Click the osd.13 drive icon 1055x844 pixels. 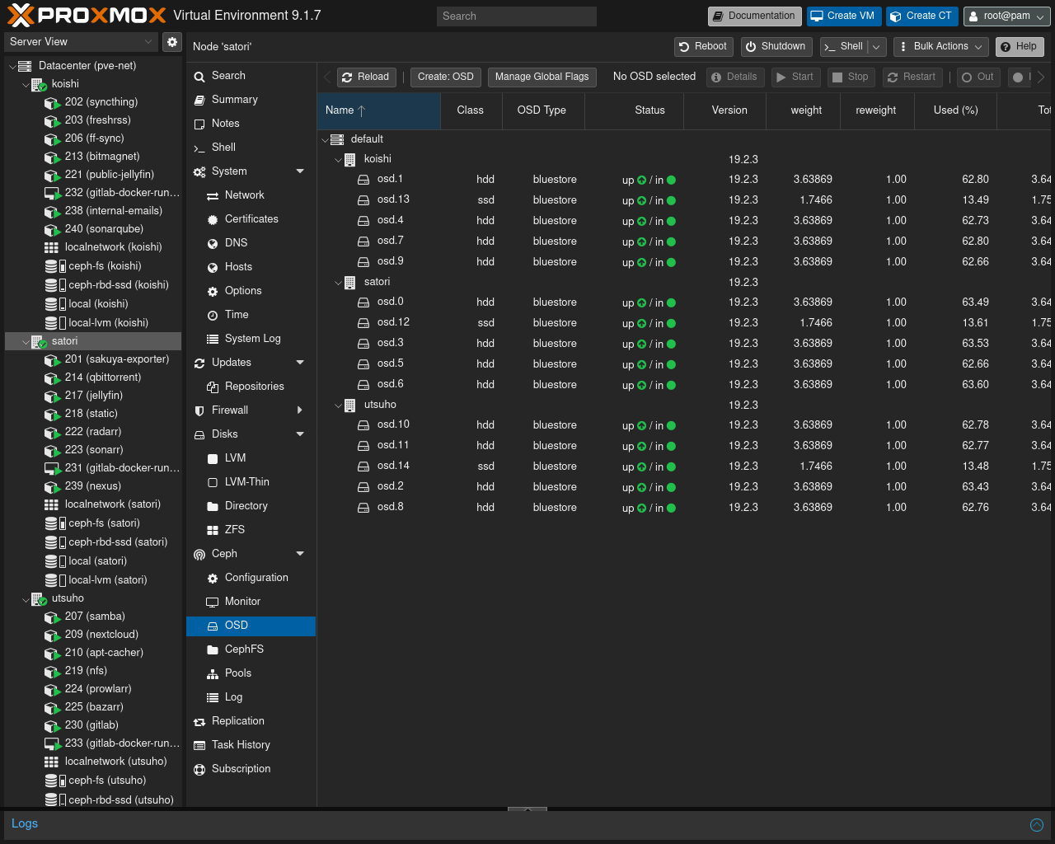[363, 199]
